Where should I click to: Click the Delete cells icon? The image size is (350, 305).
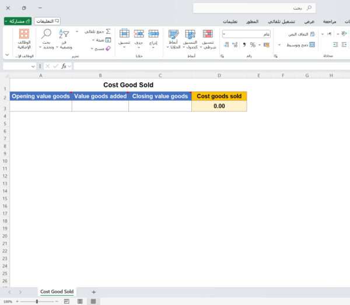click(x=139, y=34)
